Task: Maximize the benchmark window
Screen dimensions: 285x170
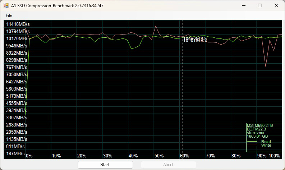Action: [260, 5]
